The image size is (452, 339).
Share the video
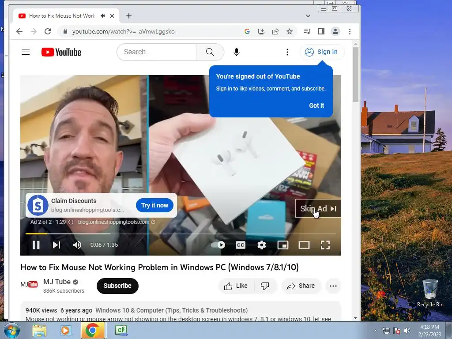click(x=301, y=286)
